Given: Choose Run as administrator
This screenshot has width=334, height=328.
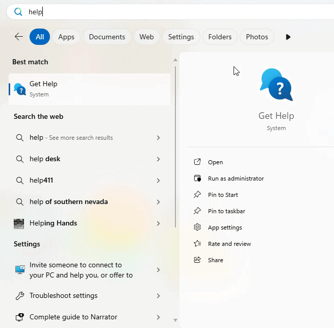Looking at the screenshot, I should [236, 179].
